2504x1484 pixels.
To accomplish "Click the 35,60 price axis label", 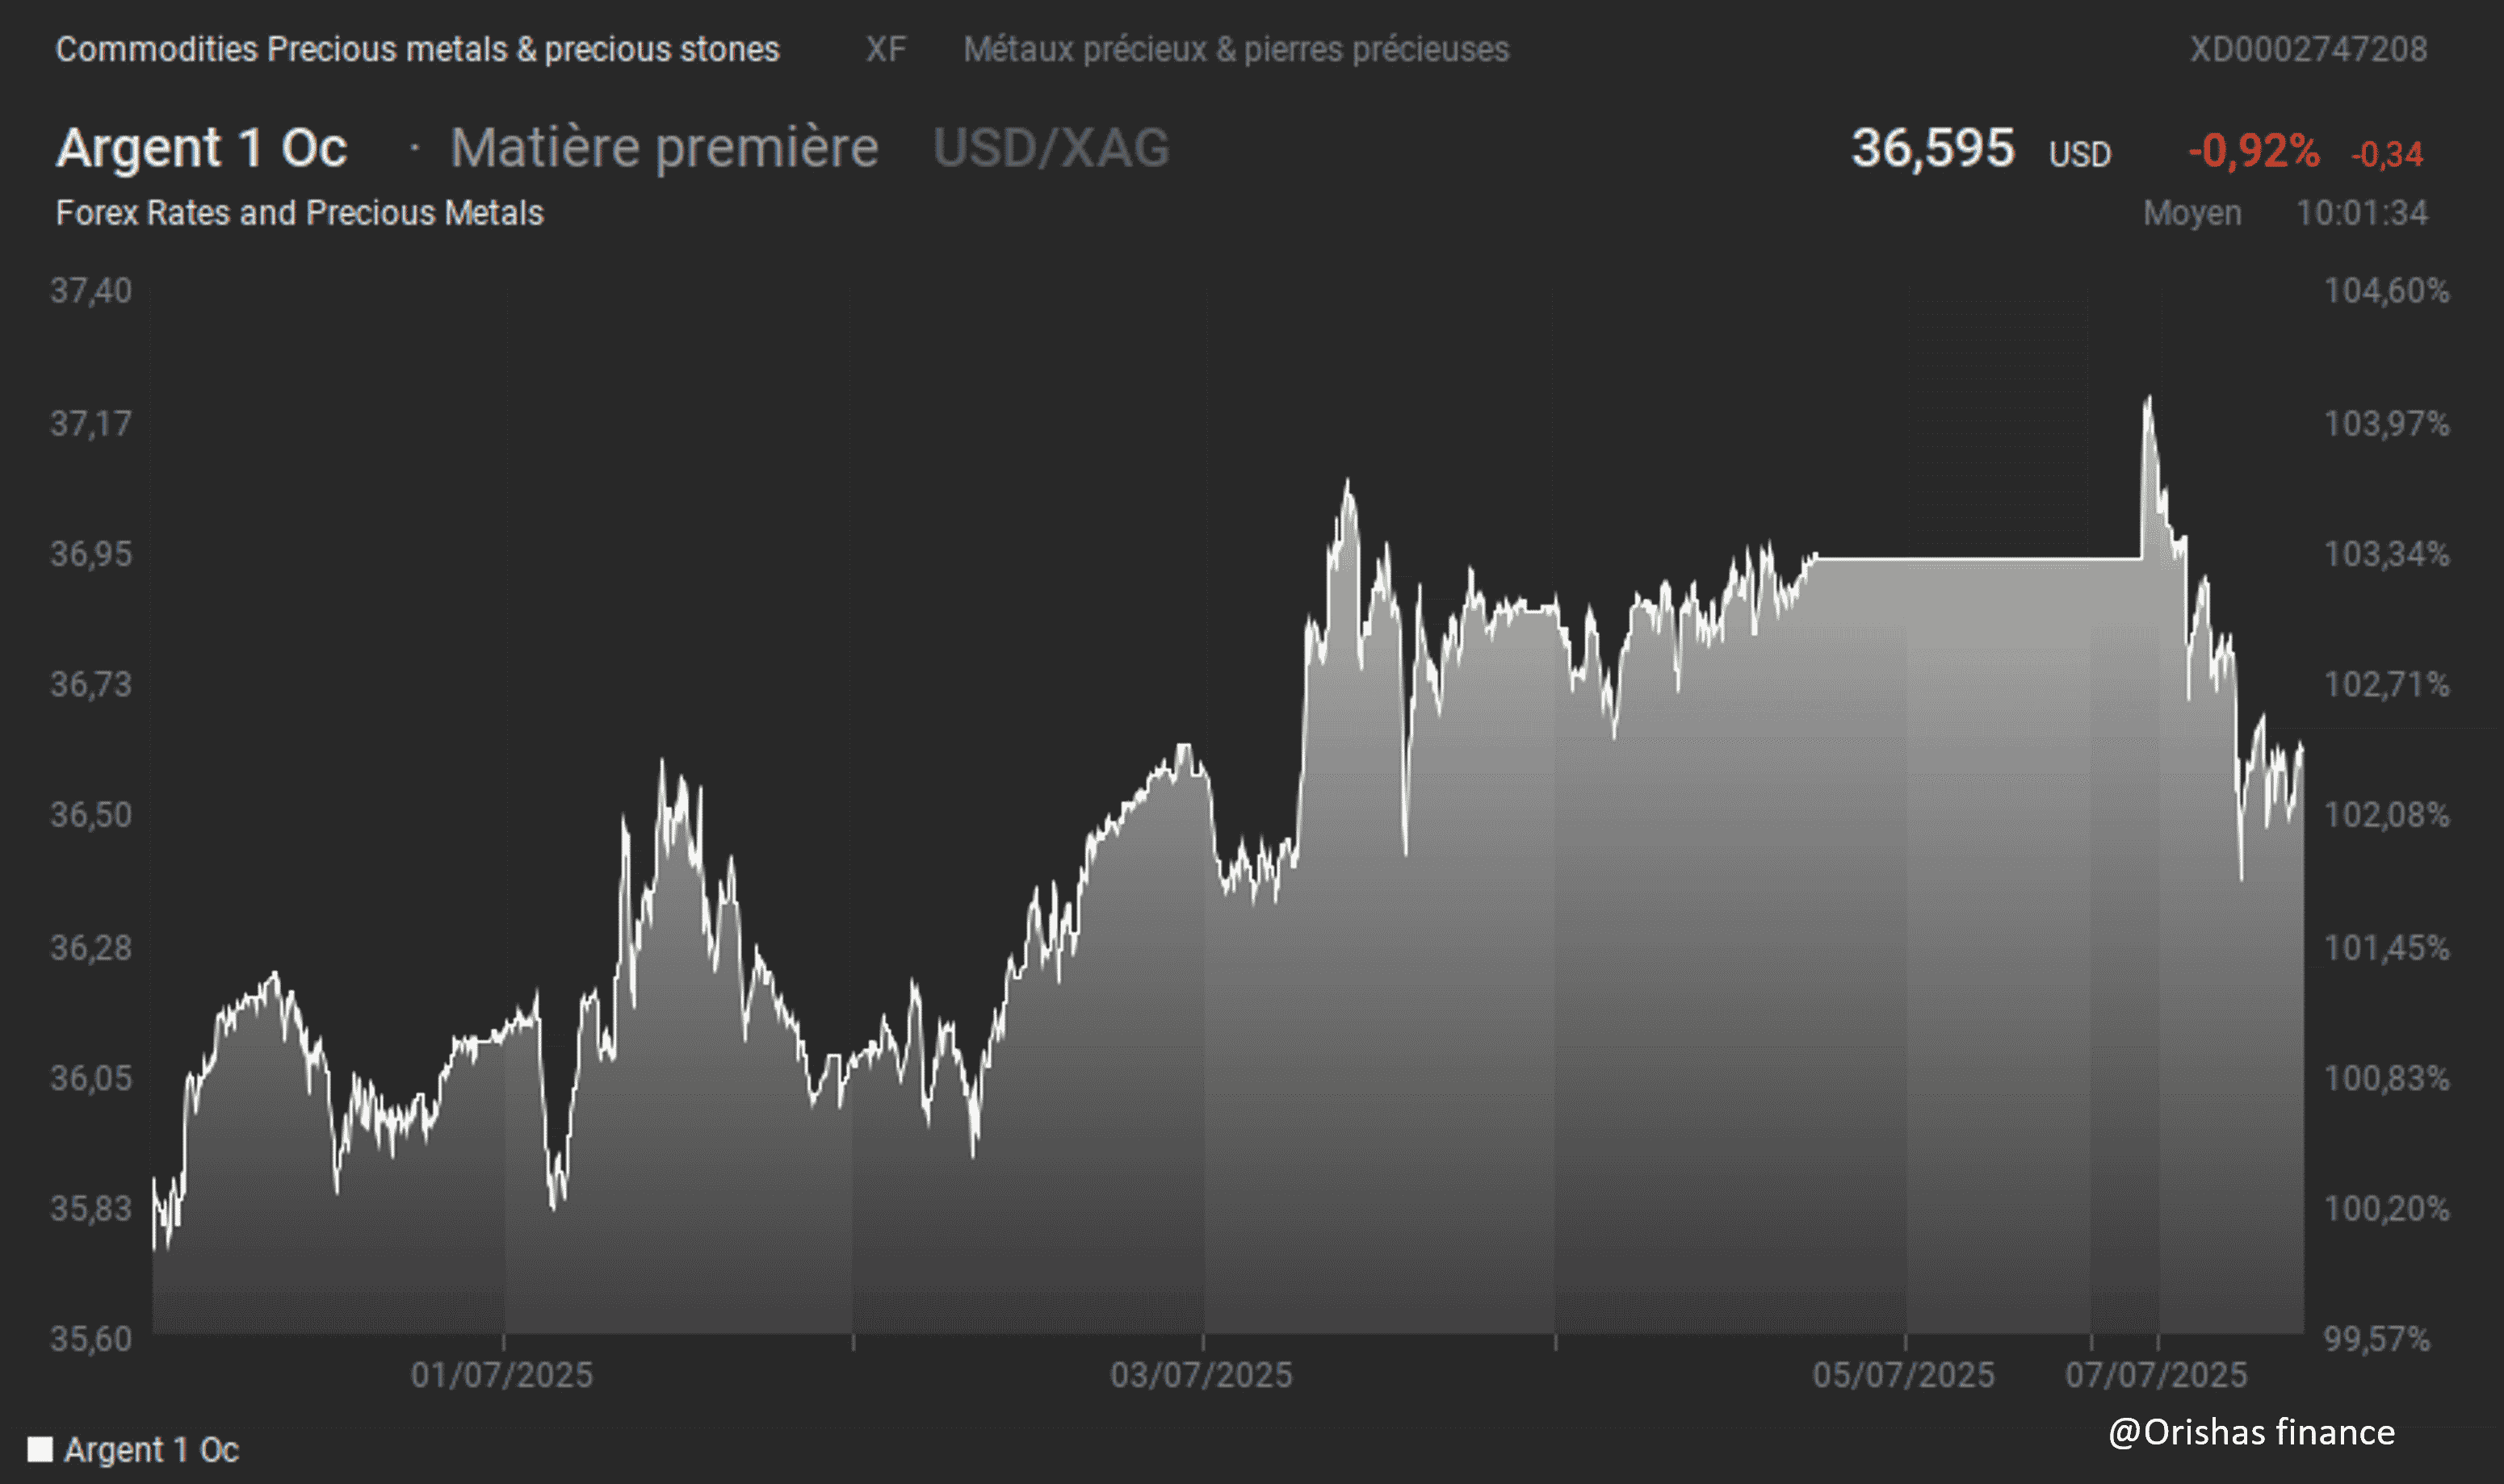I will [x=91, y=1339].
